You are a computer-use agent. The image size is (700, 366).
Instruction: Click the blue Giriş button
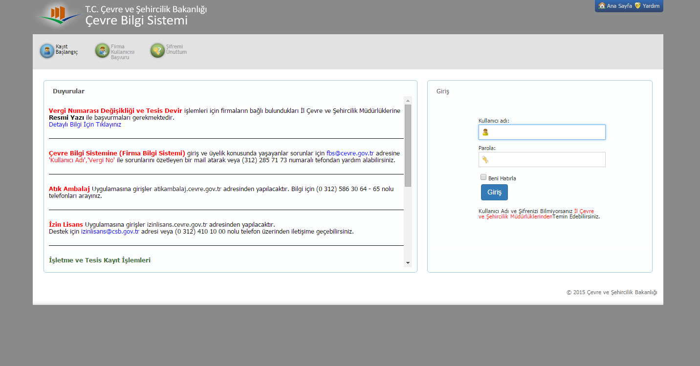(x=494, y=192)
